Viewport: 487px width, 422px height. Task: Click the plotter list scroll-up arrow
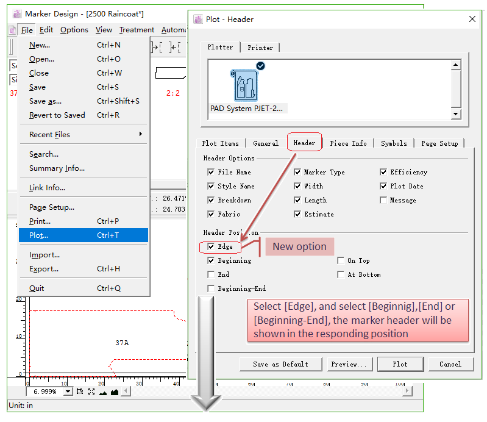(456, 65)
